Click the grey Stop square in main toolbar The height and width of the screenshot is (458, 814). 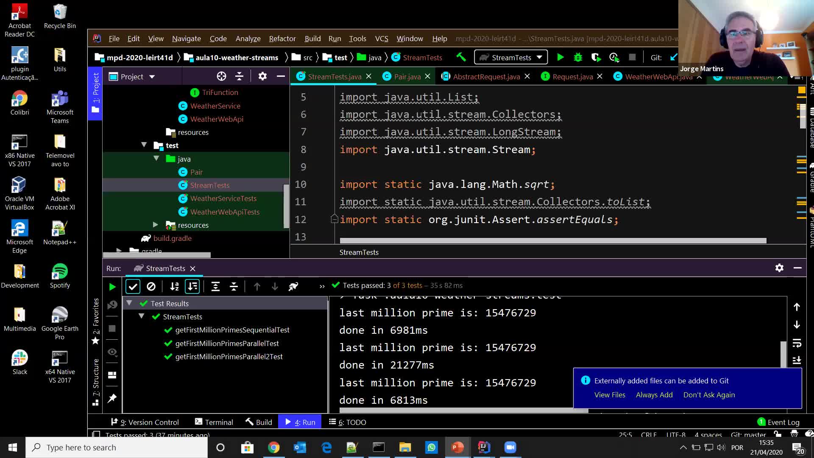coord(632,57)
